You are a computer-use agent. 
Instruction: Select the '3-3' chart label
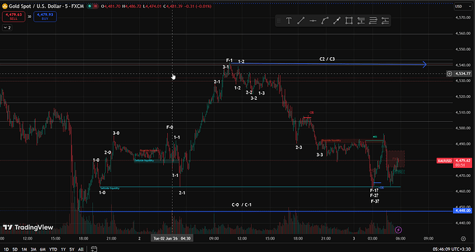pyautogui.click(x=319, y=155)
